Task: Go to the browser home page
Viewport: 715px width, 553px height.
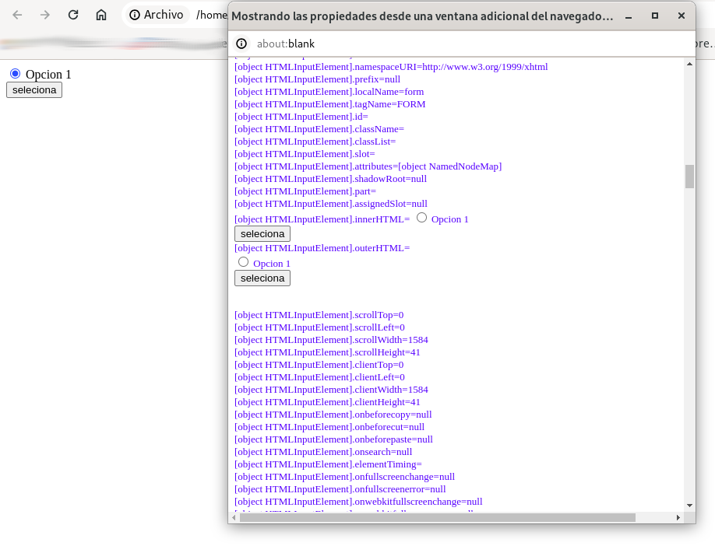Action: click(x=101, y=15)
